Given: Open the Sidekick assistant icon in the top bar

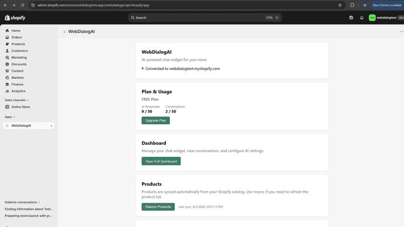Looking at the screenshot, I should coord(351,18).
